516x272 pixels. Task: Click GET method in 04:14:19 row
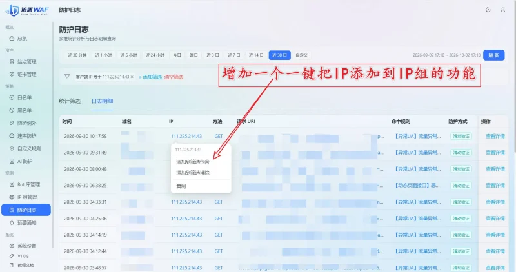pos(219,235)
